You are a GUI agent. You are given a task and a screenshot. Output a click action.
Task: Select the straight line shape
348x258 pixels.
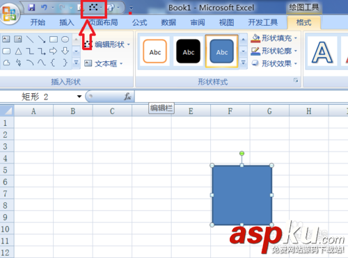(x=30, y=39)
